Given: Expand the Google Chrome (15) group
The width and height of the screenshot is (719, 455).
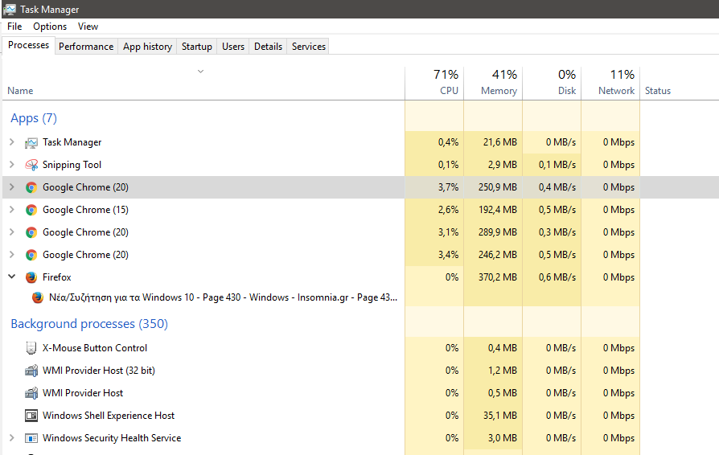Looking at the screenshot, I should pyautogui.click(x=12, y=209).
